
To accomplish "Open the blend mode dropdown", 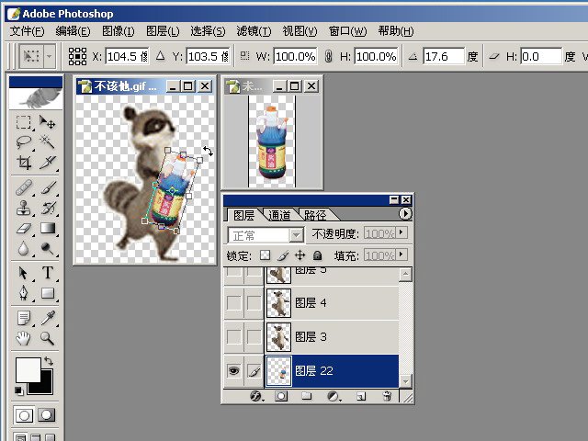I will [x=296, y=235].
